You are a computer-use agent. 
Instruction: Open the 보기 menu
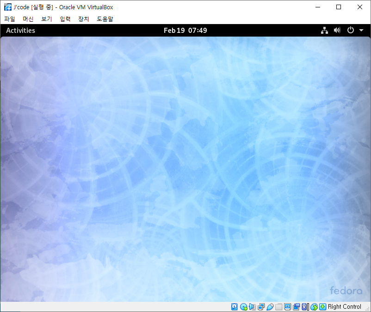46,19
